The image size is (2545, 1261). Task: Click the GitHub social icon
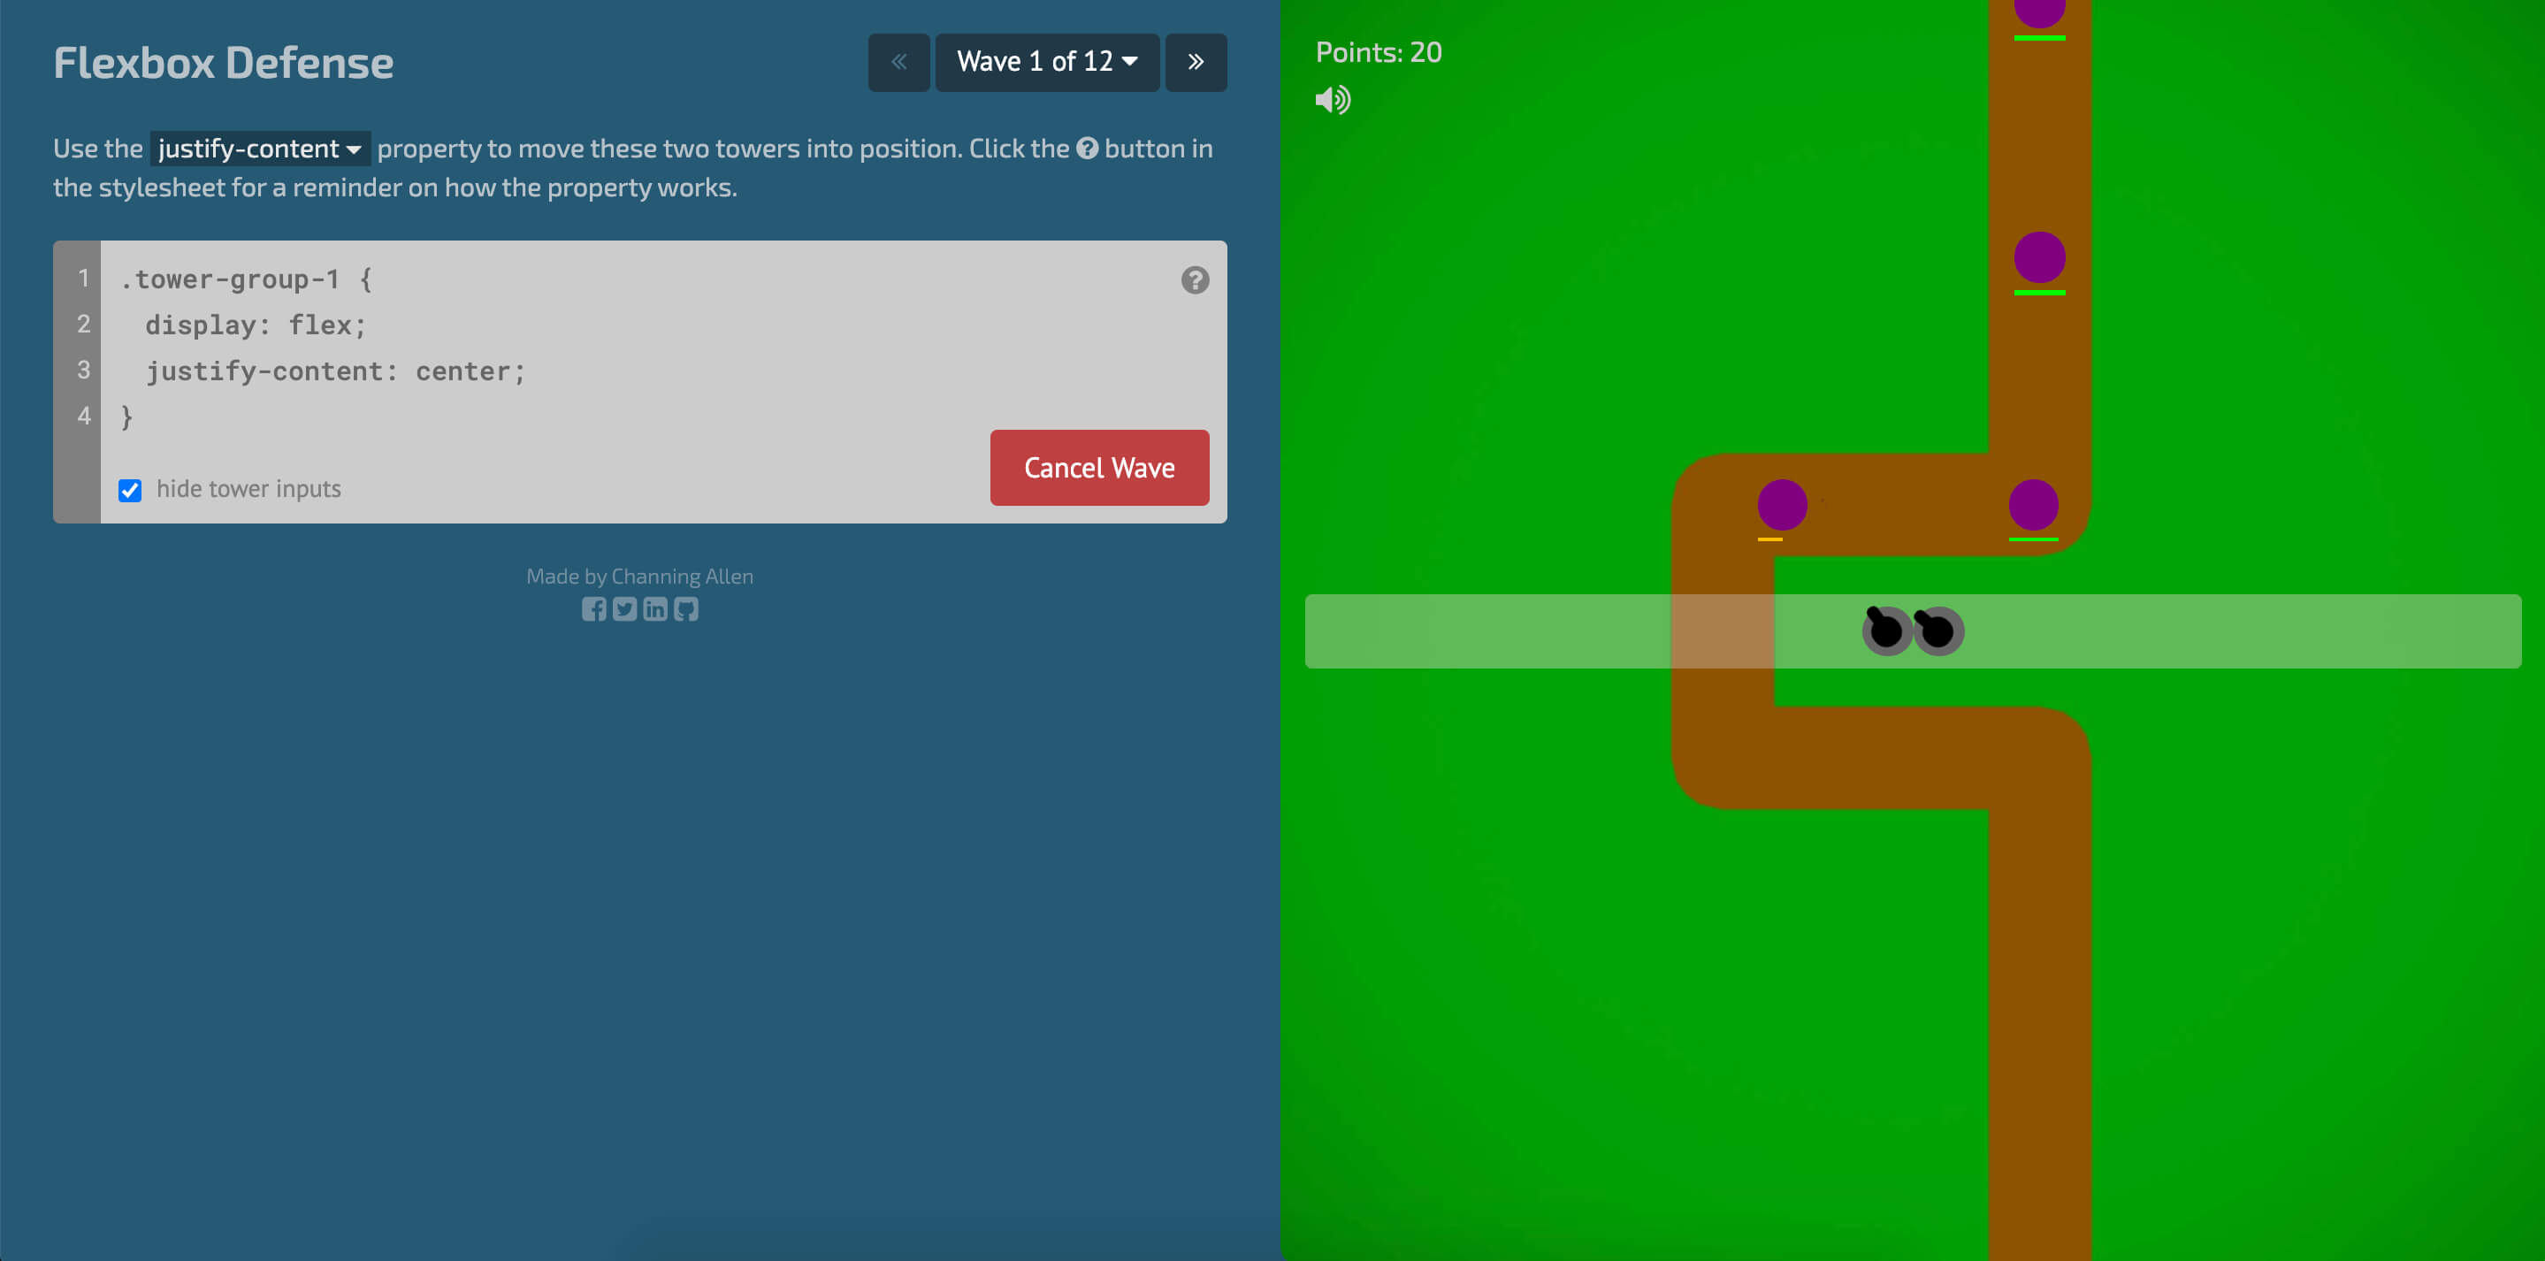tap(686, 608)
